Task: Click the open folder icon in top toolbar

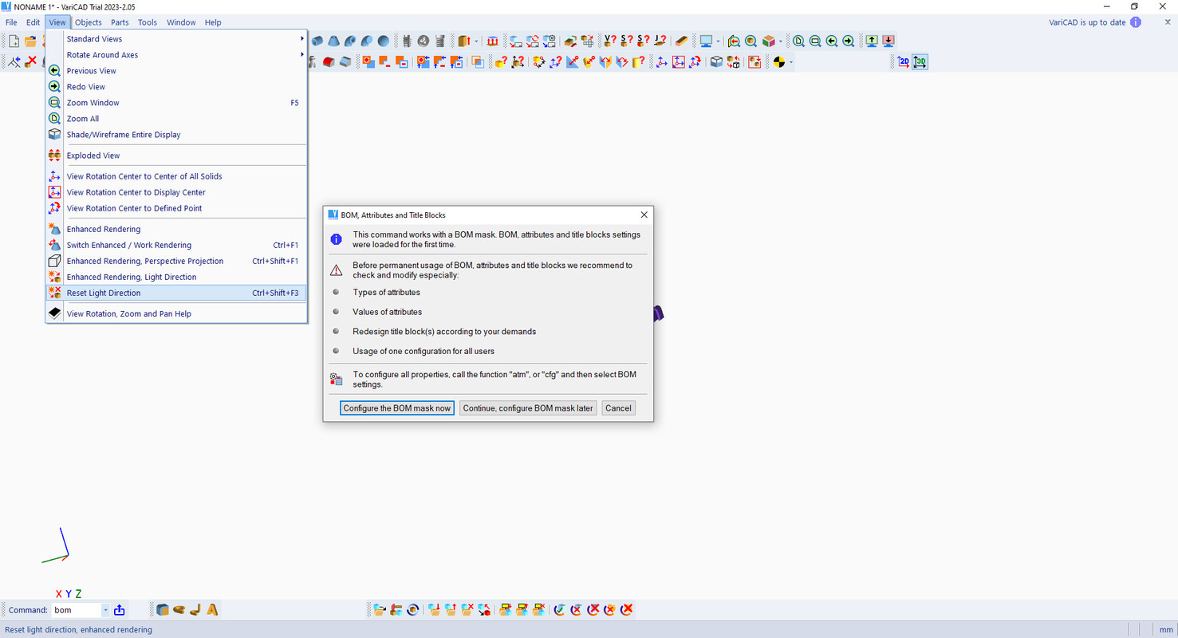Action: click(30, 41)
